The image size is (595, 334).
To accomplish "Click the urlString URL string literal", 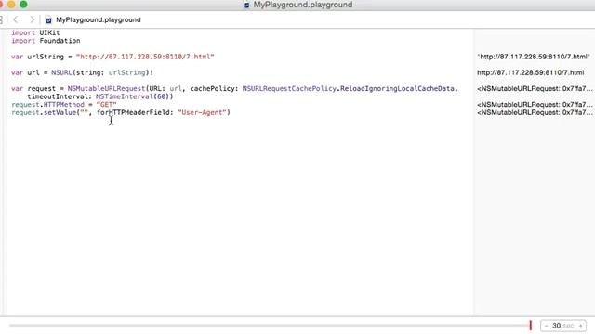I will tap(145, 57).
